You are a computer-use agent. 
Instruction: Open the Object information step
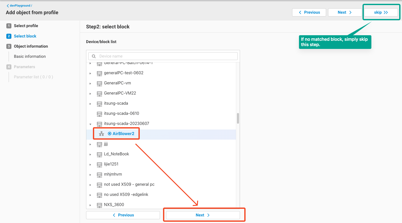[31, 46]
